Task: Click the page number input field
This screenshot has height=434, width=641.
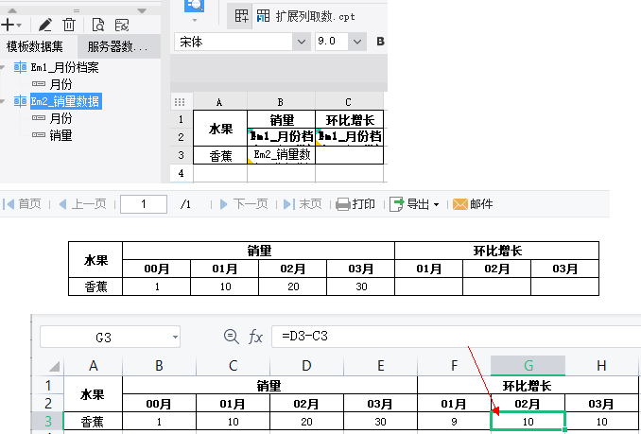Action: point(144,204)
